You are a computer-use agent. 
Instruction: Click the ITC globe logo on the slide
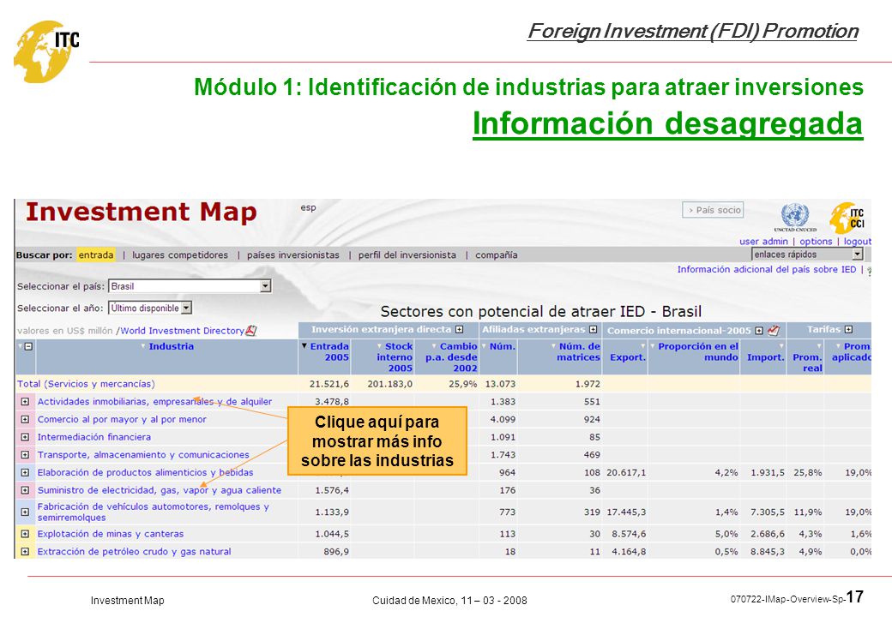(x=46, y=51)
